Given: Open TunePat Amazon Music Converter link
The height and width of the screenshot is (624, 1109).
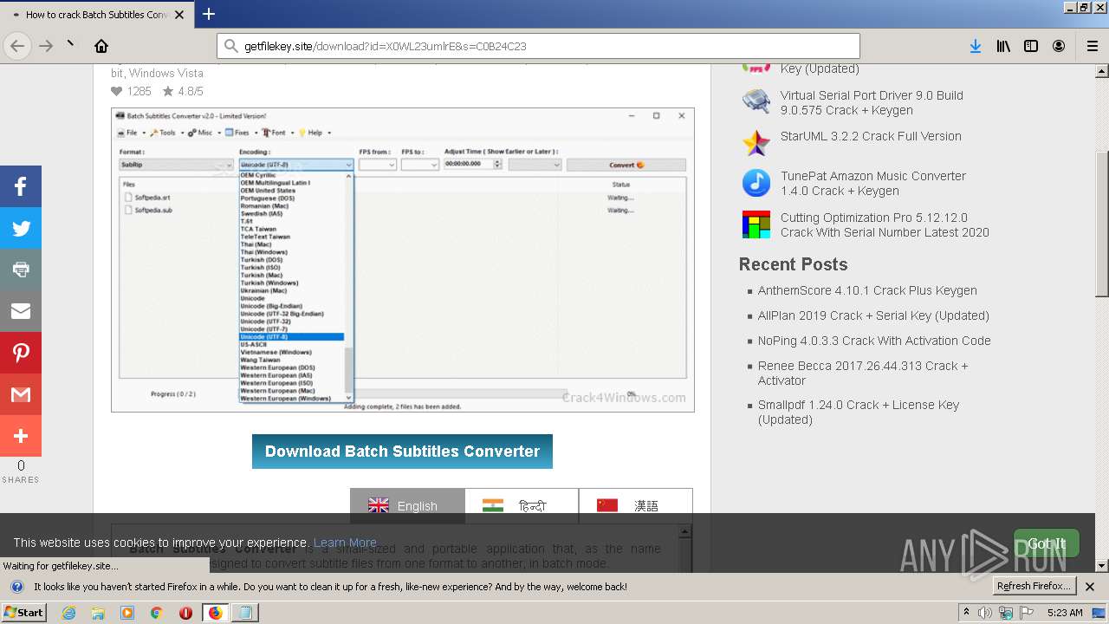Looking at the screenshot, I should coord(872,183).
